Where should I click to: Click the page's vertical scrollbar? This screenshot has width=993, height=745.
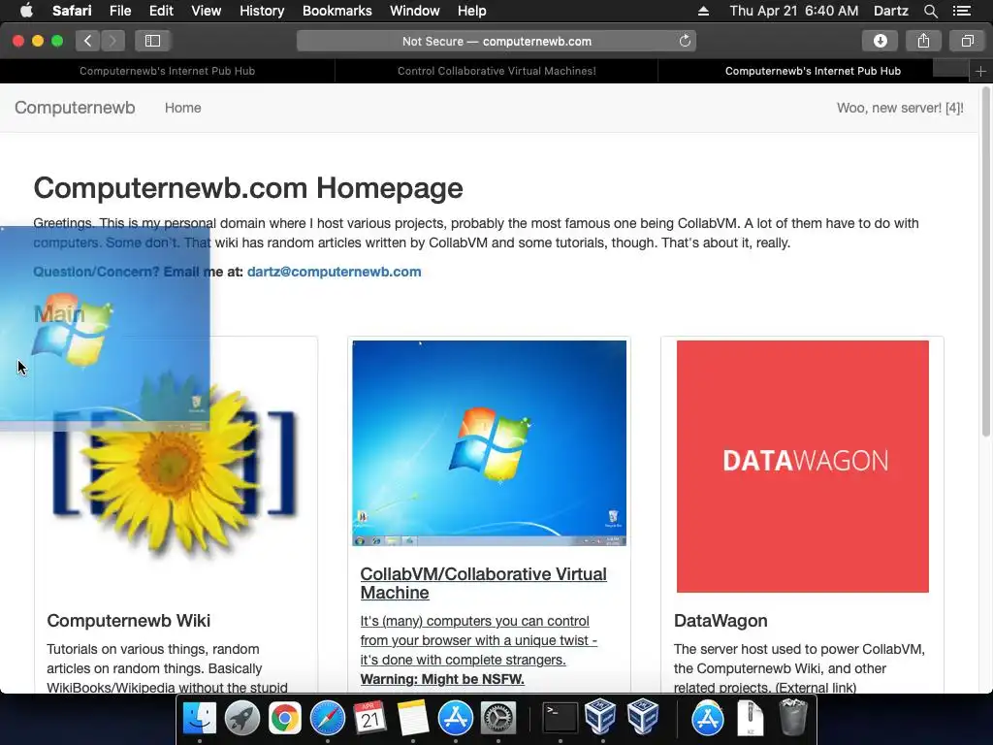pos(985,263)
